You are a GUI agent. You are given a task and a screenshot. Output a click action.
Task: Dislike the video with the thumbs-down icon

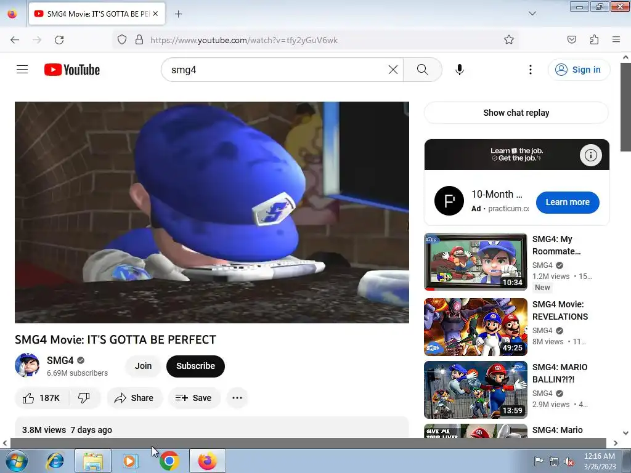[84, 398]
